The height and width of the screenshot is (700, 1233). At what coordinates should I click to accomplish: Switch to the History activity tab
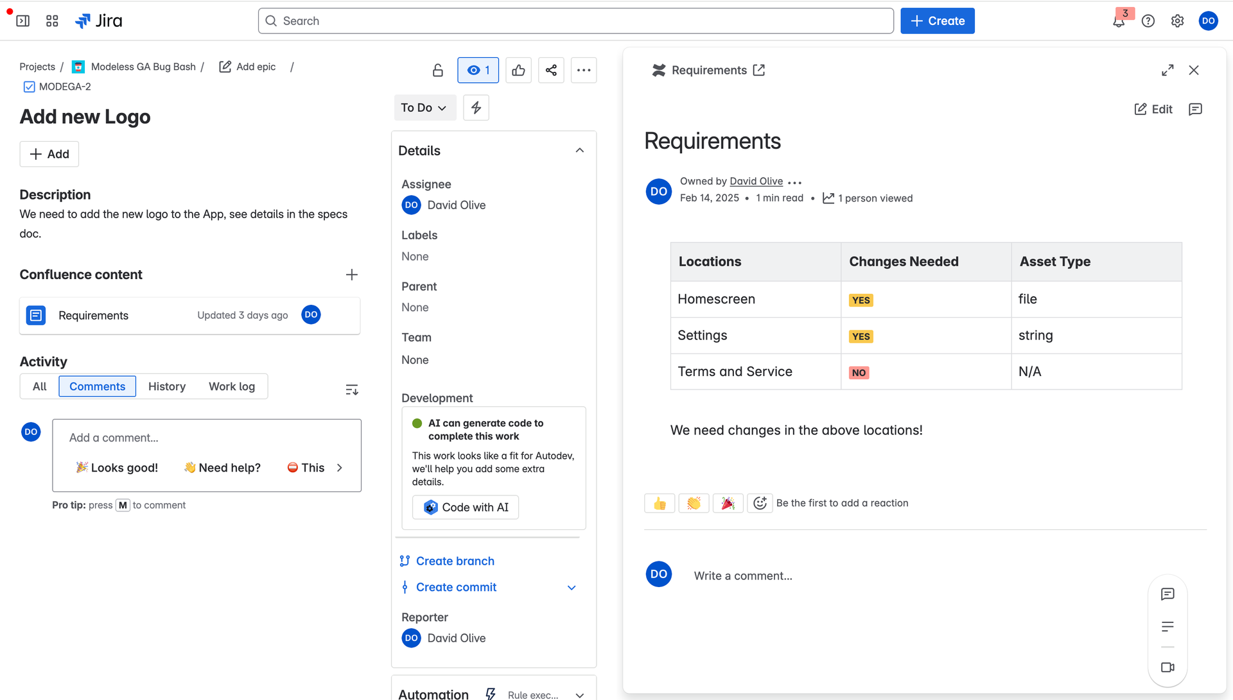pos(166,386)
